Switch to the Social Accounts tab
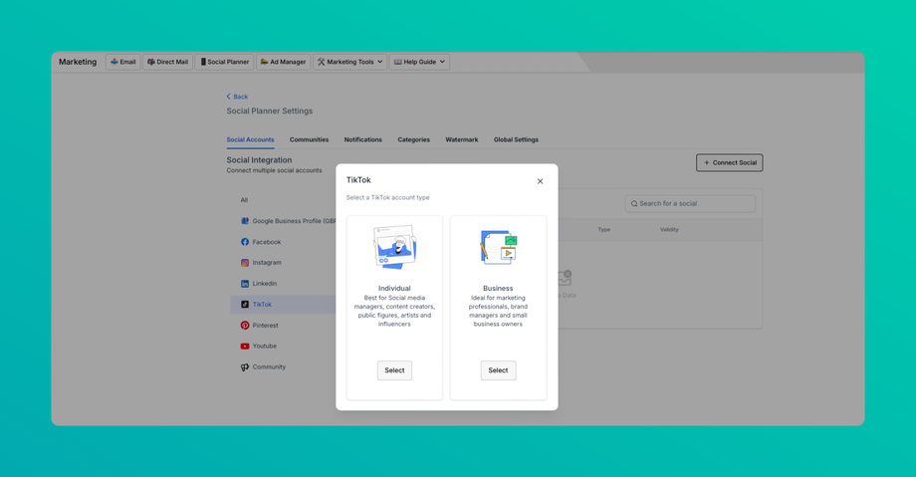Image resolution: width=916 pixels, height=477 pixels. pos(250,139)
